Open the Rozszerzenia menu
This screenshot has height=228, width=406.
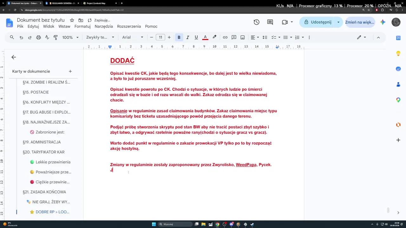pos(129,26)
